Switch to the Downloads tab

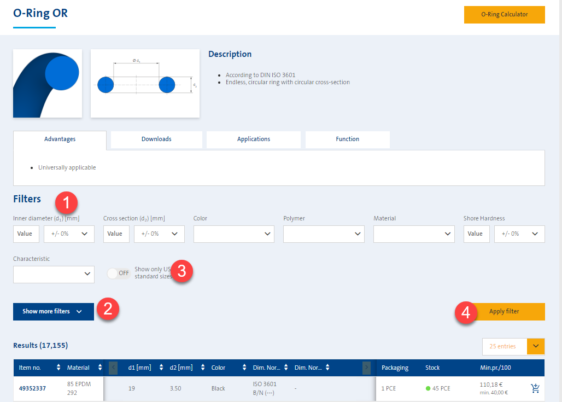pyautogui.click(x=156, y=139)
